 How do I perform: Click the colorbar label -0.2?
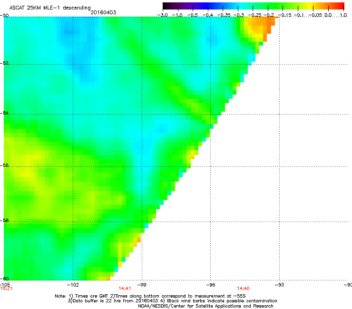click(269, 15)
